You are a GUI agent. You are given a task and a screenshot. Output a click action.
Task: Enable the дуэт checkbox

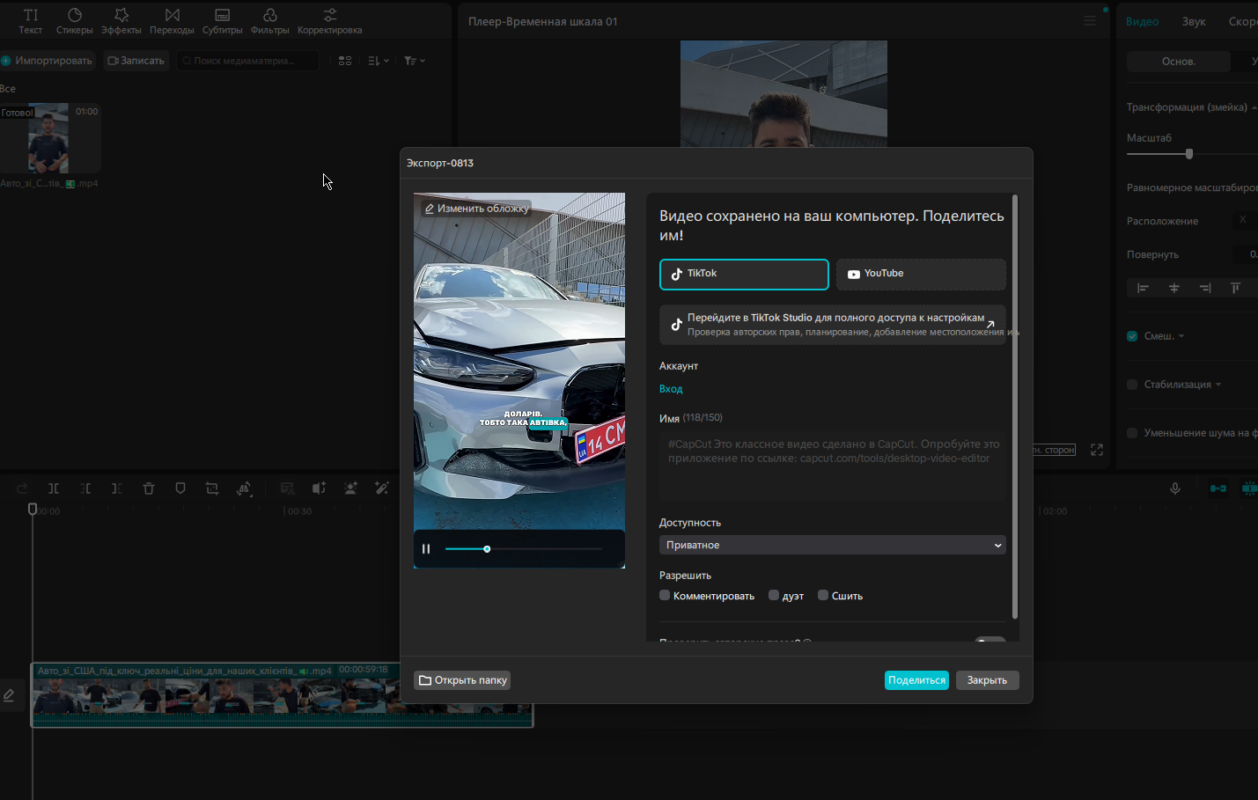pyautogui.click(x=774, y=596)
